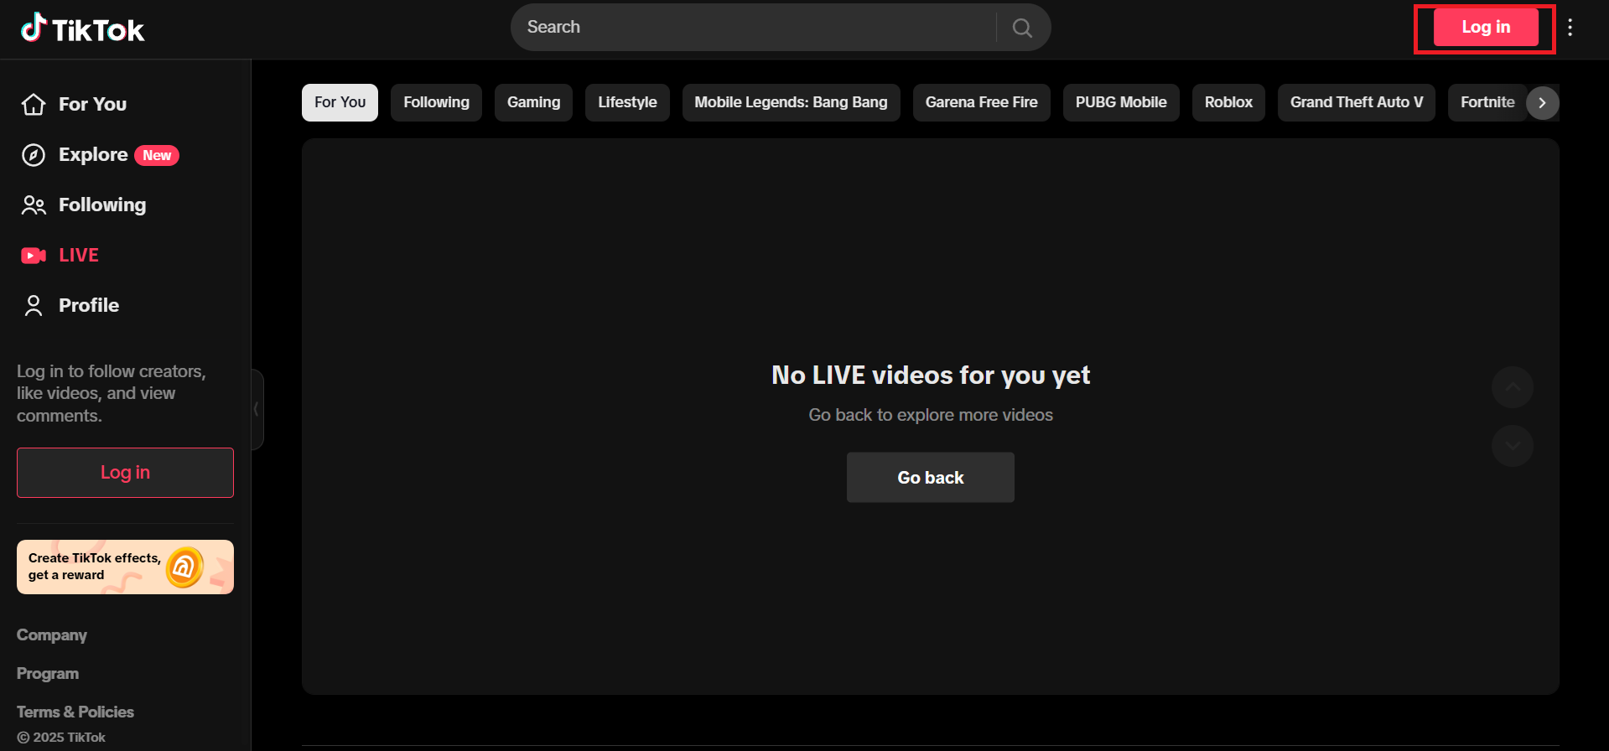Click the next video down arrow
This screenshot has width=1609, height=751.
pyautogui.click(x=1513, y=446)
